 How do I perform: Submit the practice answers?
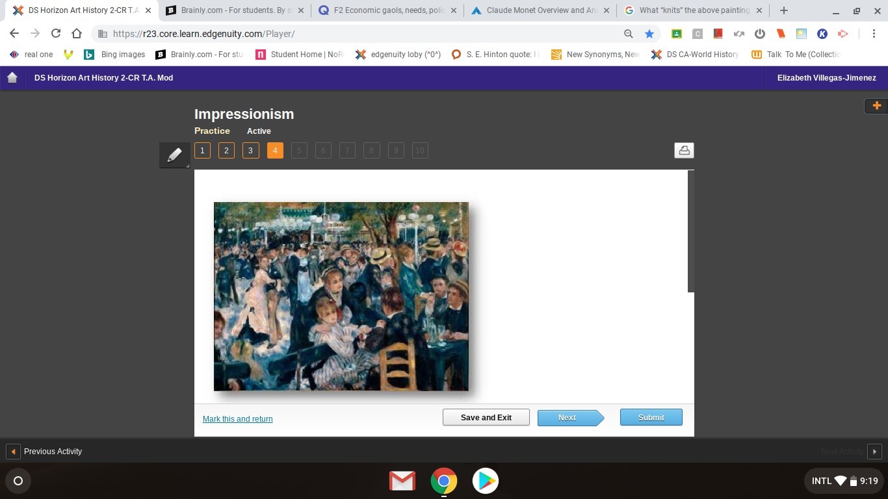(x=651, y=417)
